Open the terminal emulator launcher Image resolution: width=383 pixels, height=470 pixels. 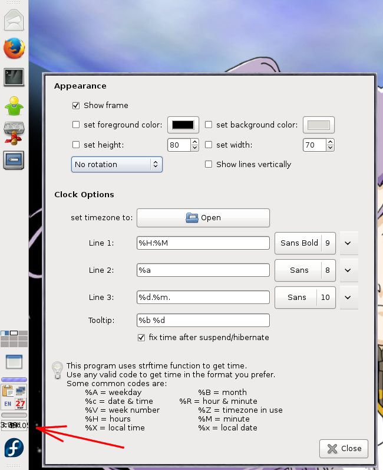14,77
